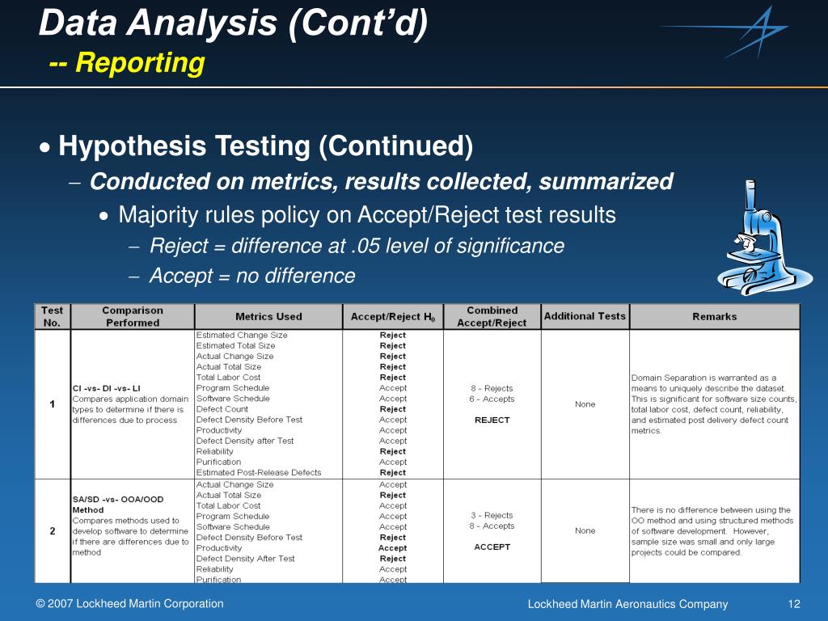The image size is (828, 621).
Task: Click the bold 'ACCEPT' combined result
Action: 492,547
